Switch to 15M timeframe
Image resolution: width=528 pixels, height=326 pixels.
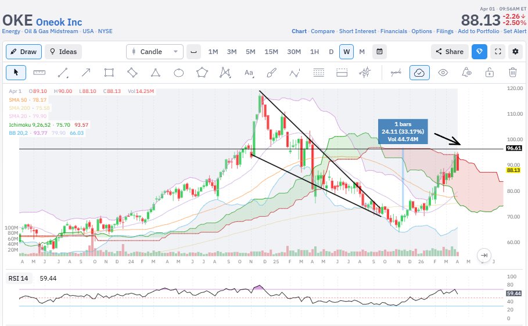click(x=271, y=52)
